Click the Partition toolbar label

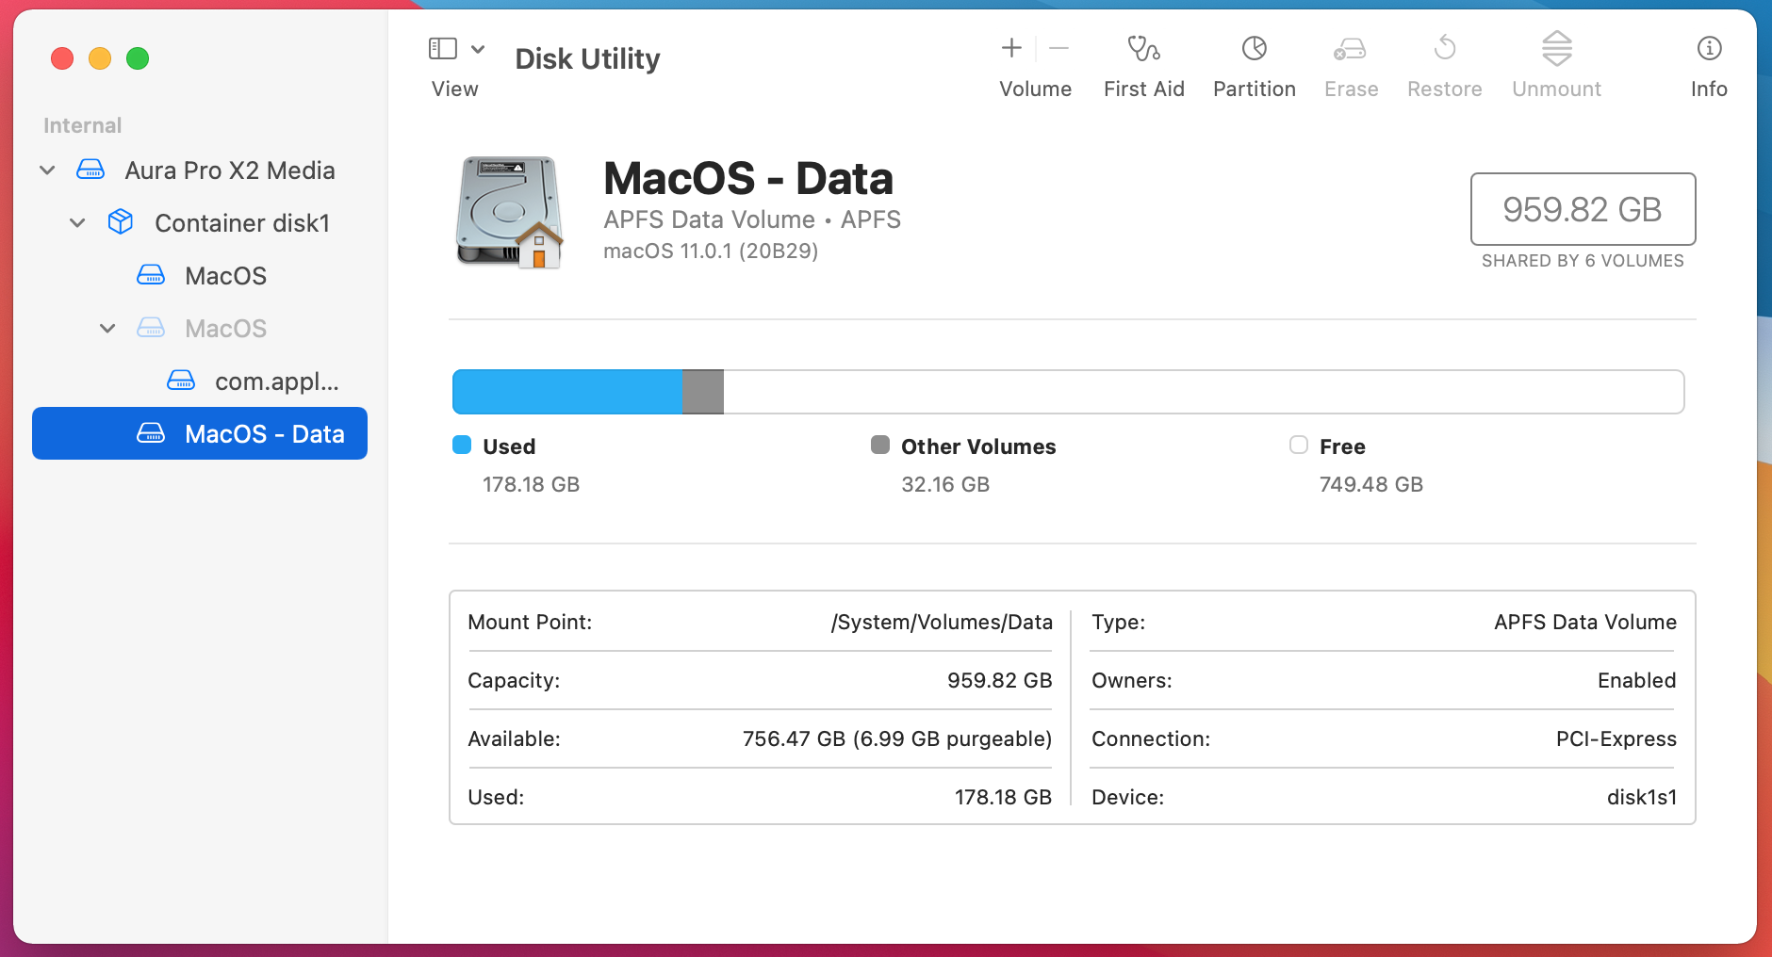point(1255,89)
